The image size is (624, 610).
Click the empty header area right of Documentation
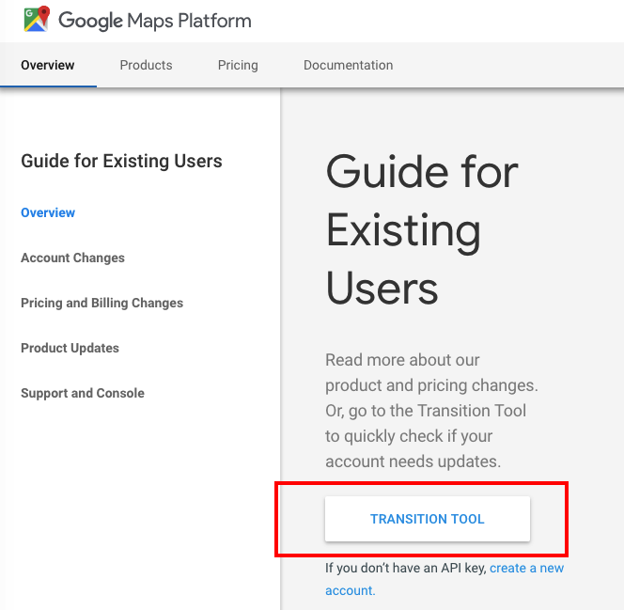pos(507,65)
